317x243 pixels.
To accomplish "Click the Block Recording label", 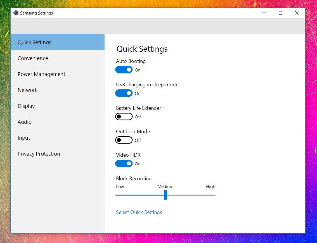I will (134, 178).
